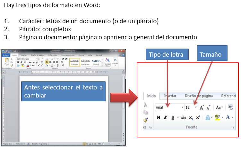This screenshot has width=241, height=148.
Task: Open the Diseño de página tab
Action: click(x=199, y=96)
